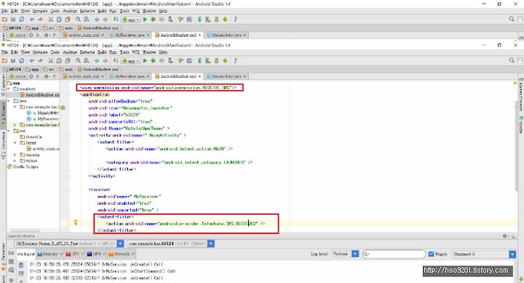Viewport: 524px width, 283px height.
Task: Click Navigate Back arrow in front window toolbar
Action: click(x=97, y=61)
